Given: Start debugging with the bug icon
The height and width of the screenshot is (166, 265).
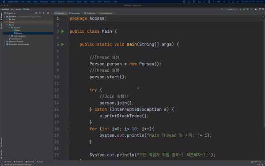Looking at the screenshot, I should 244,9.
